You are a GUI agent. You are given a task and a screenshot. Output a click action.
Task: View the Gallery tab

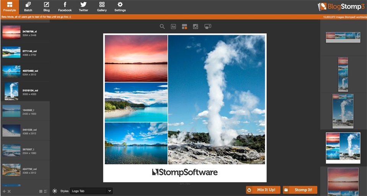click(102, 7)
